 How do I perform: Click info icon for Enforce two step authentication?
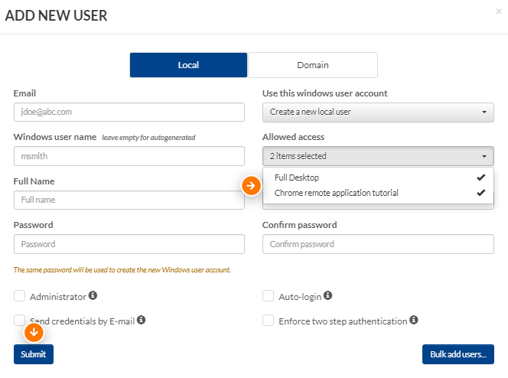[x=414, y=320]
